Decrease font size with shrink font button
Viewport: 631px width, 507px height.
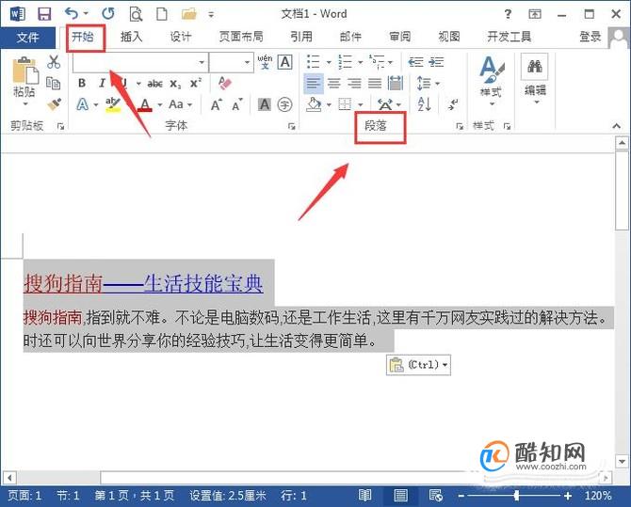(237, 105)
